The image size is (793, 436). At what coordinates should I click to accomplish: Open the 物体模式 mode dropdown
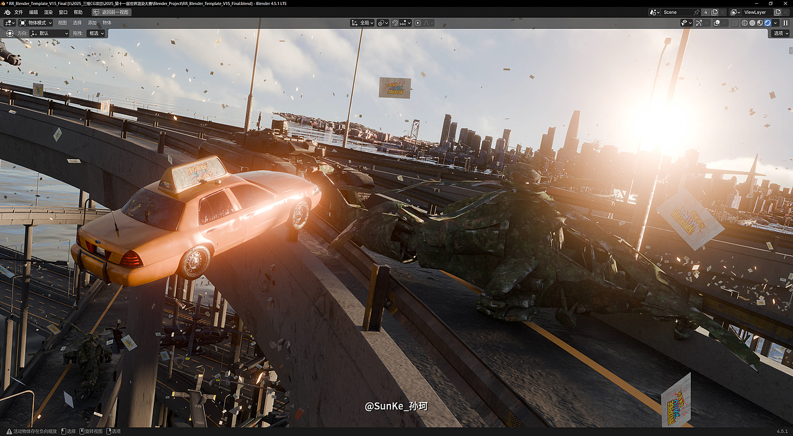(35, 22)
